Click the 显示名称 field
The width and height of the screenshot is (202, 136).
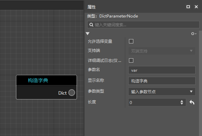click(x=162, y=81)
